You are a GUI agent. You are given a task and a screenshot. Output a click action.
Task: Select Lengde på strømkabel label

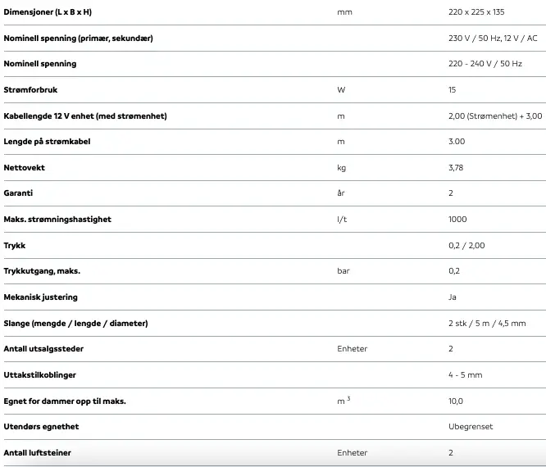[x=47, y=142]
